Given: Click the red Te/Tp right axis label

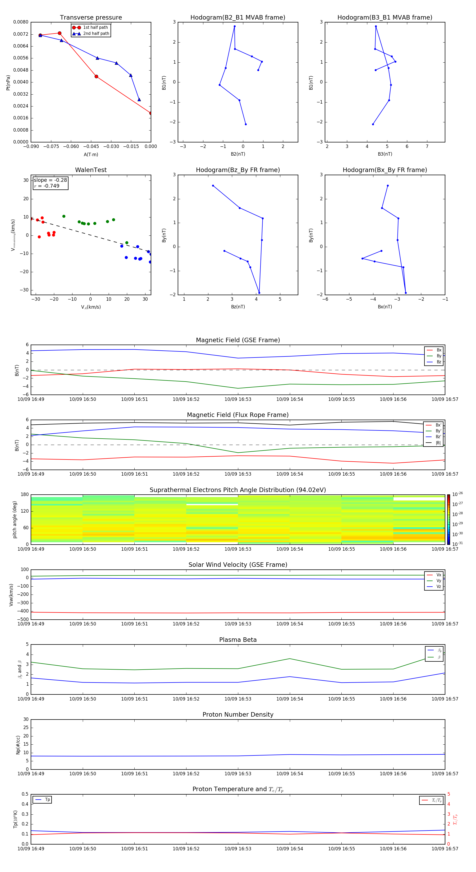Looking at the screenshot, I should point(455,819).
